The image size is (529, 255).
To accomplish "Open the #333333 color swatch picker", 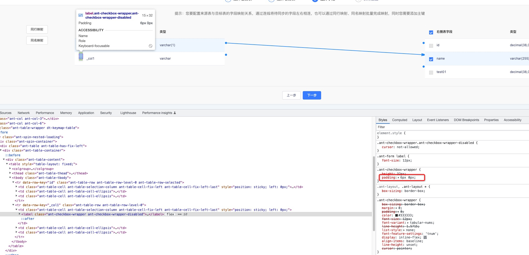I will point(397,215).
